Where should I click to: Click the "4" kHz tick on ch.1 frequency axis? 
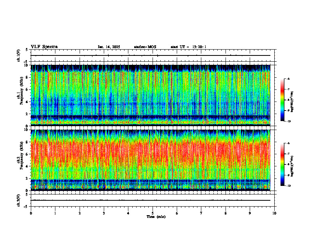tap(27, 102)
